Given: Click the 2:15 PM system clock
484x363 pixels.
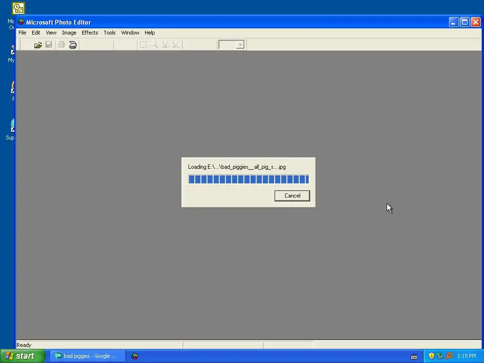Looking at the screenshot, I should (x=467, y=356).
